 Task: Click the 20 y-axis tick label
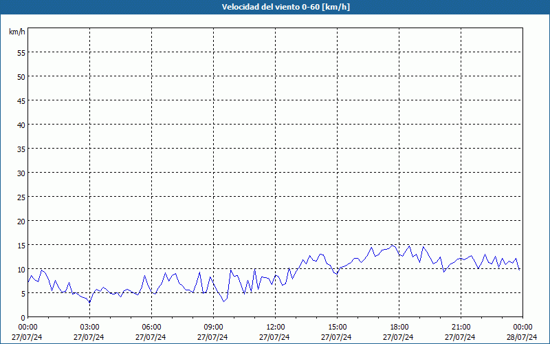click(x=21, y=221)
